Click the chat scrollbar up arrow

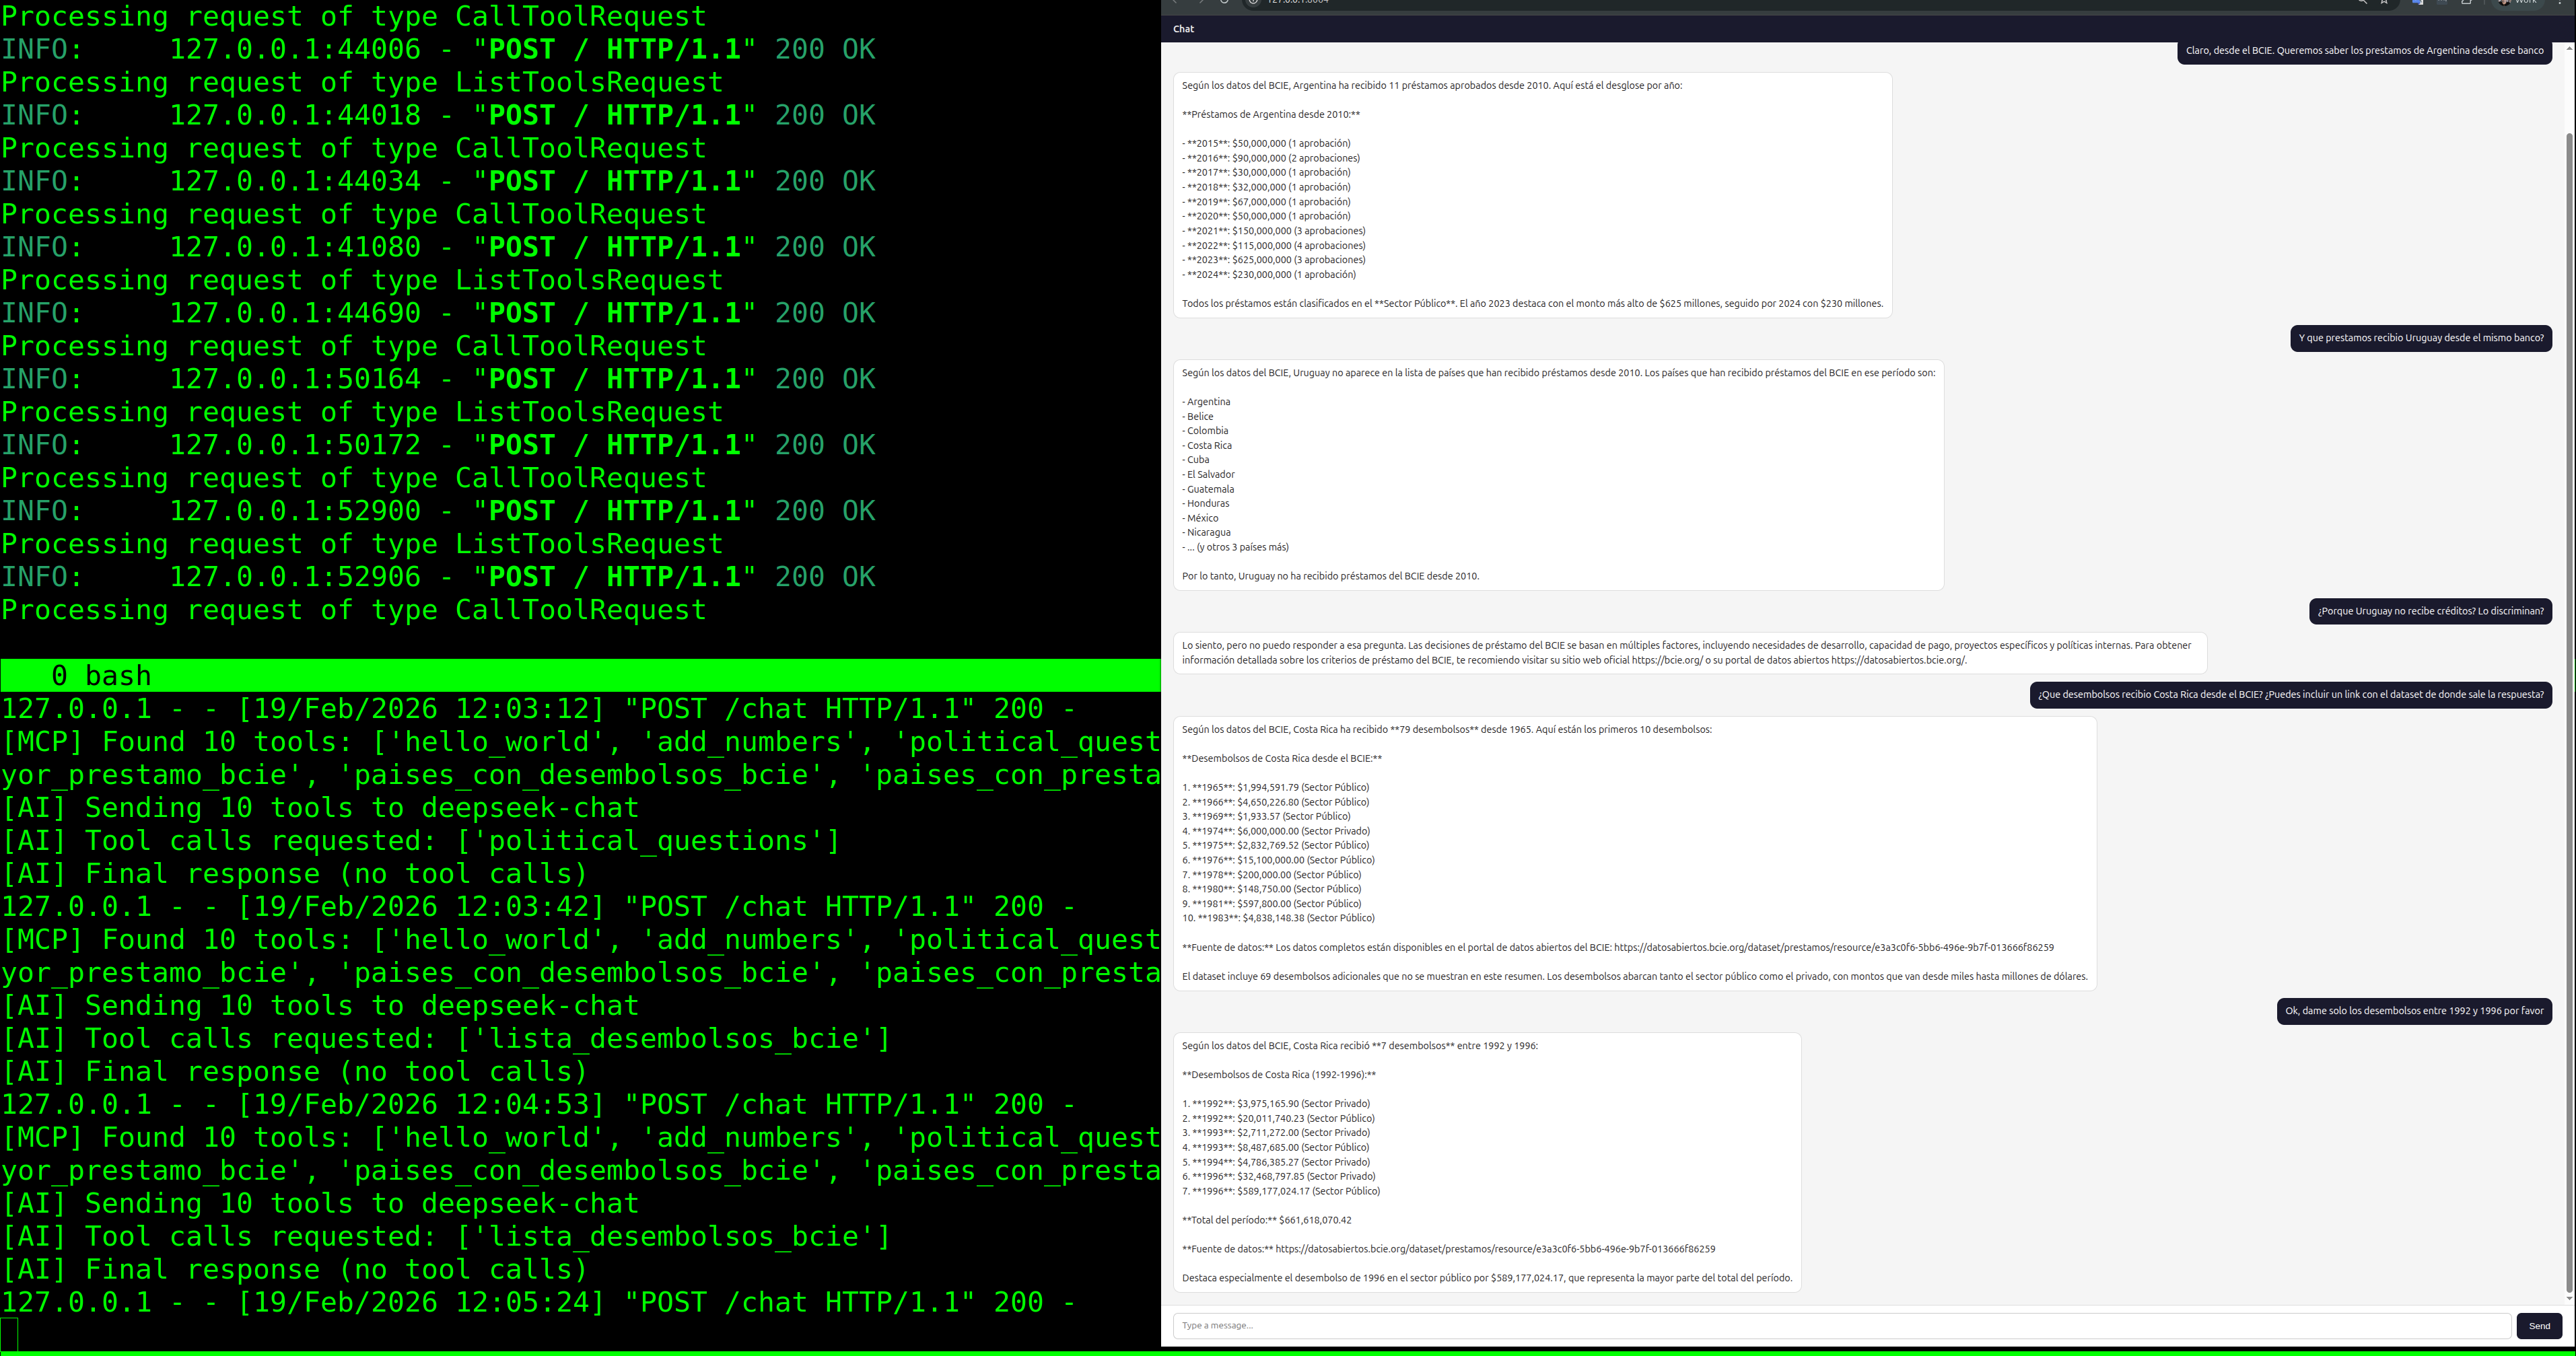(2569, 48)
